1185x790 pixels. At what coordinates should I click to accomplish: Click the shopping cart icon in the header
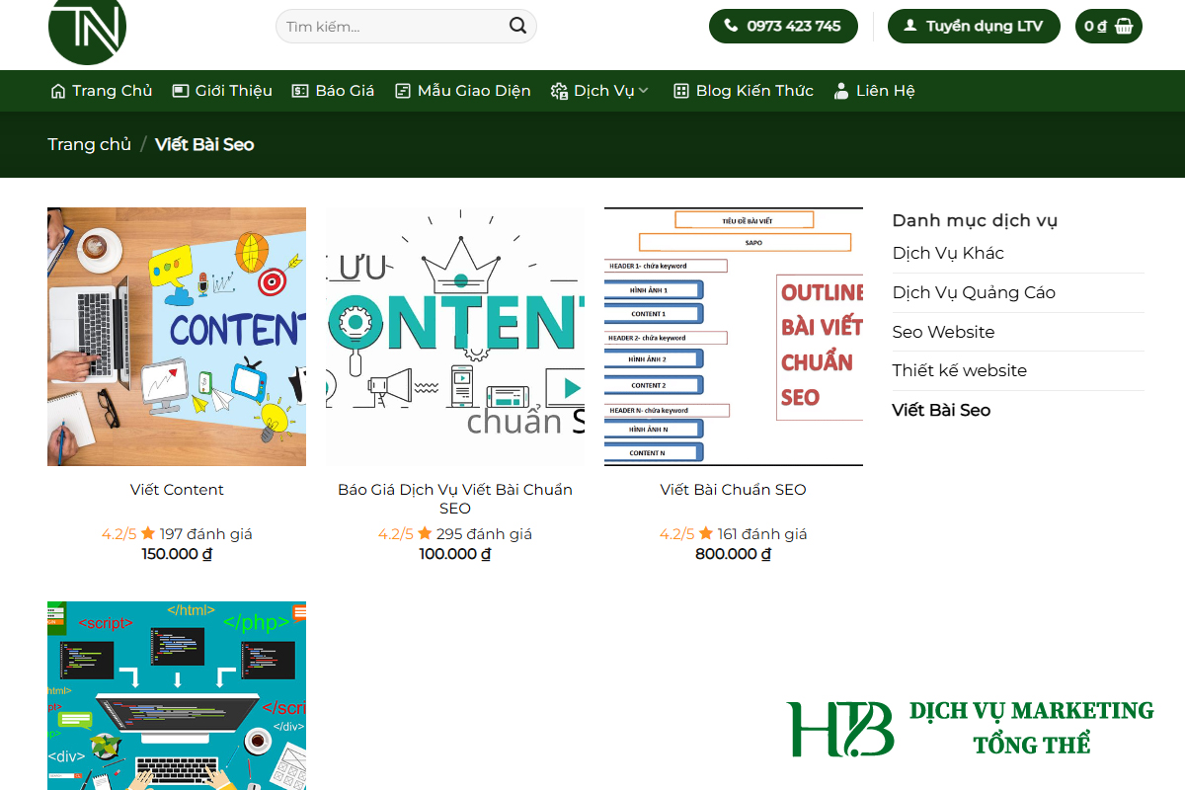point(1126,26)
